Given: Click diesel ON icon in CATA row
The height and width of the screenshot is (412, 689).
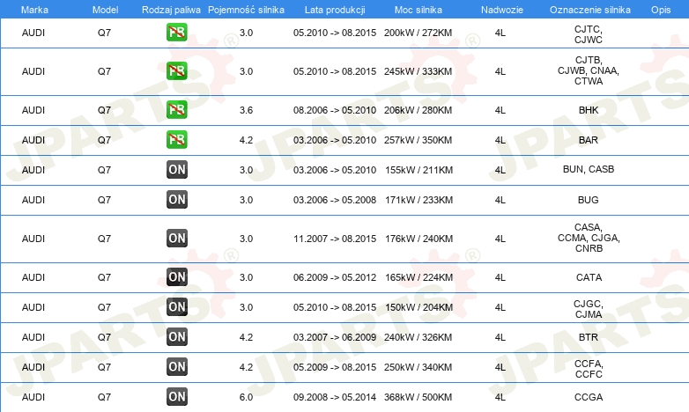Looking at the screenshot, I should pos(176,276).
